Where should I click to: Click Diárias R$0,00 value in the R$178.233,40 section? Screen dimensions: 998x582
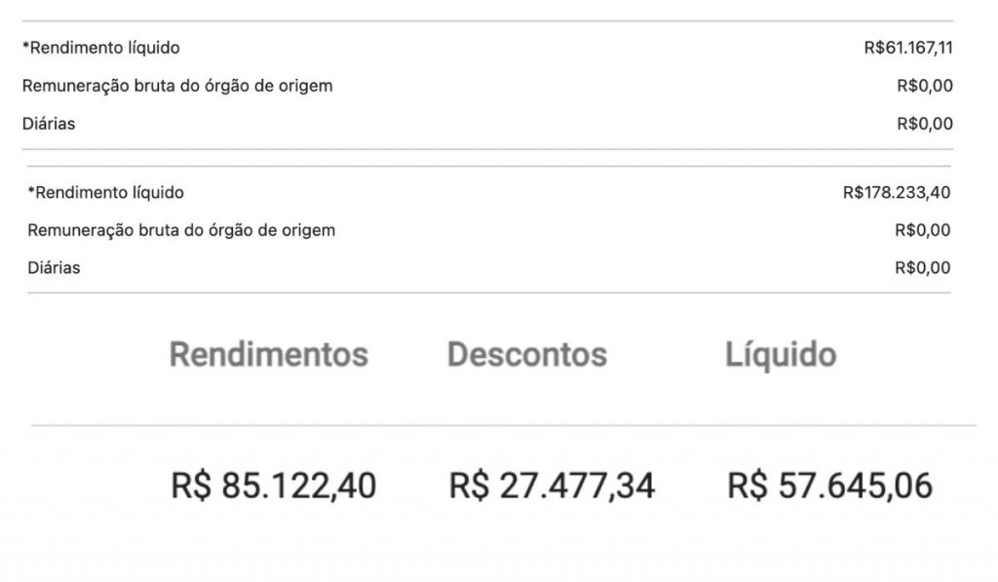[x=922, y=268]
